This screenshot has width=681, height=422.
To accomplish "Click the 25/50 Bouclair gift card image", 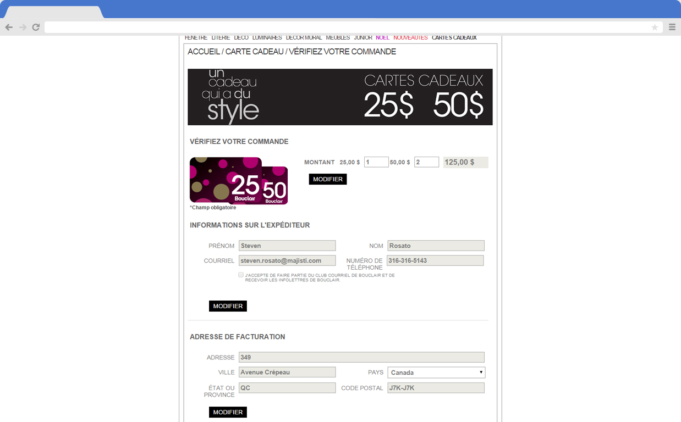I will point(238,180).
